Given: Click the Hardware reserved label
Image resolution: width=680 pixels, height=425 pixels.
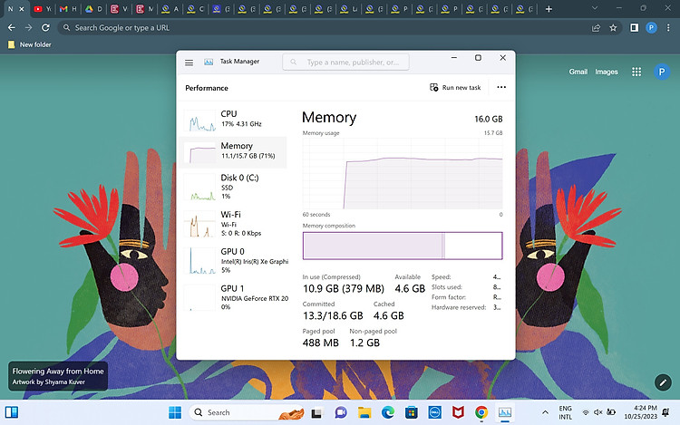Looking at the screenshot, I should 459,307.
